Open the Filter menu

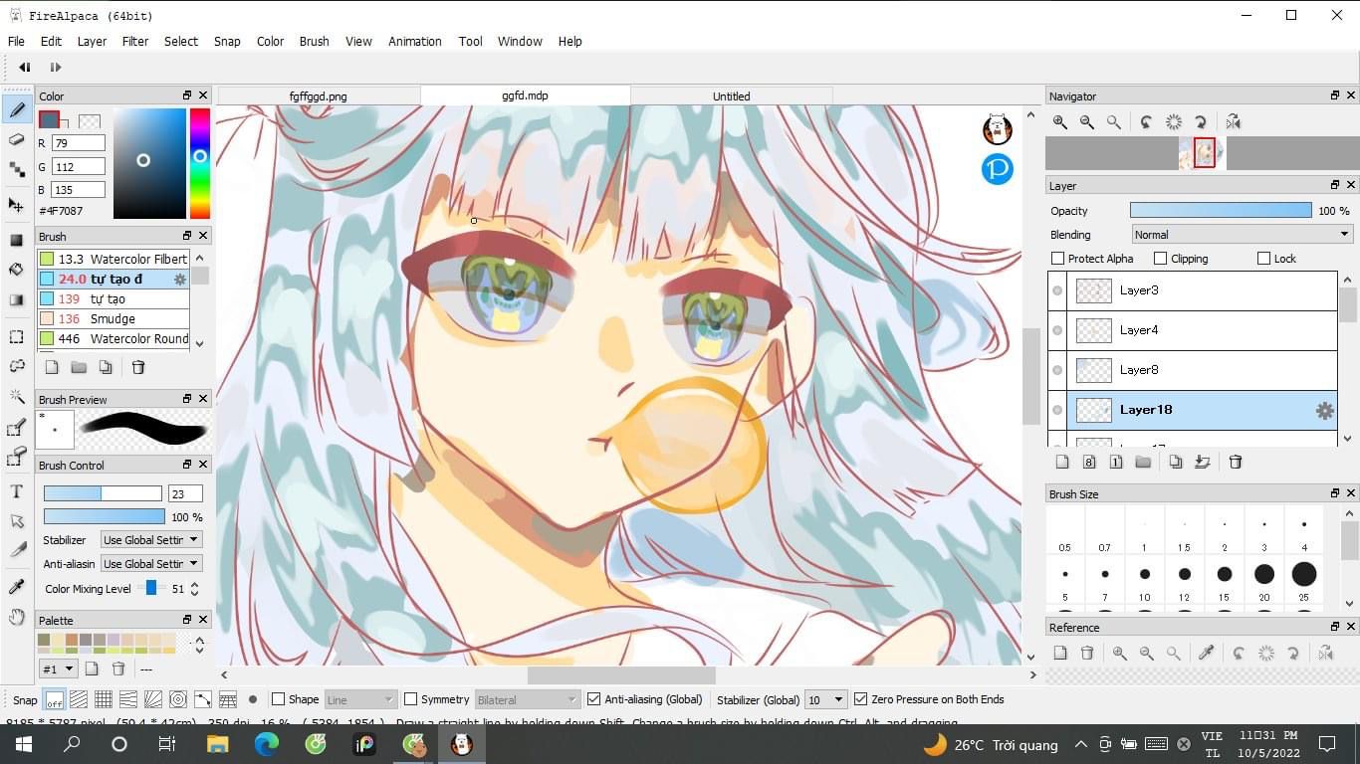[x=134, y=41]
